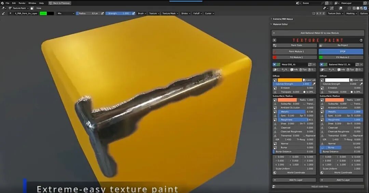The width and height of the screenshot is (369, 193).
Task: Open the Texture Mask dropdown
Action: pos(170,13)
